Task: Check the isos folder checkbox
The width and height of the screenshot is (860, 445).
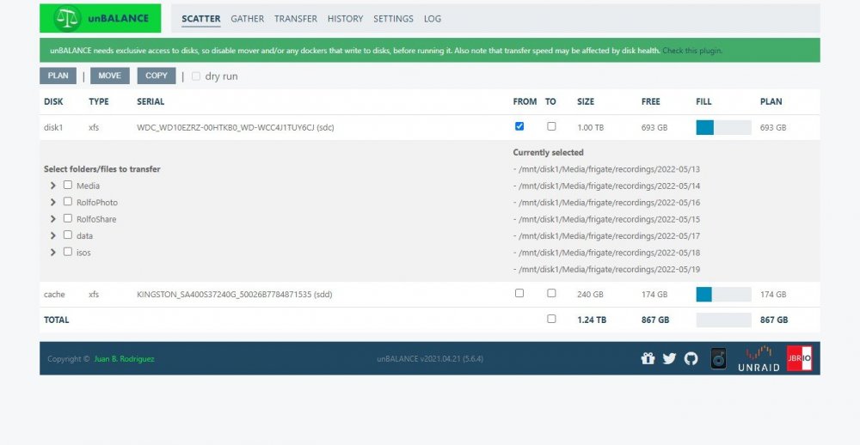Action: (x=67, y=252)
